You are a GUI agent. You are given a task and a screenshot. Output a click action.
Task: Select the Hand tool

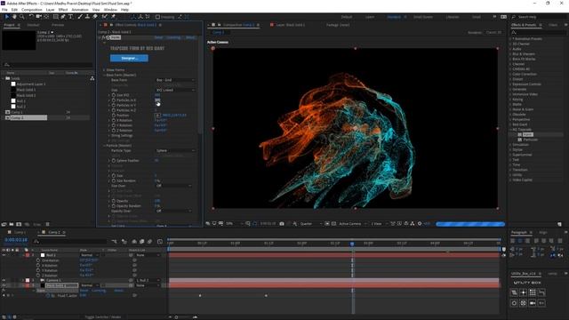(14, 17)
